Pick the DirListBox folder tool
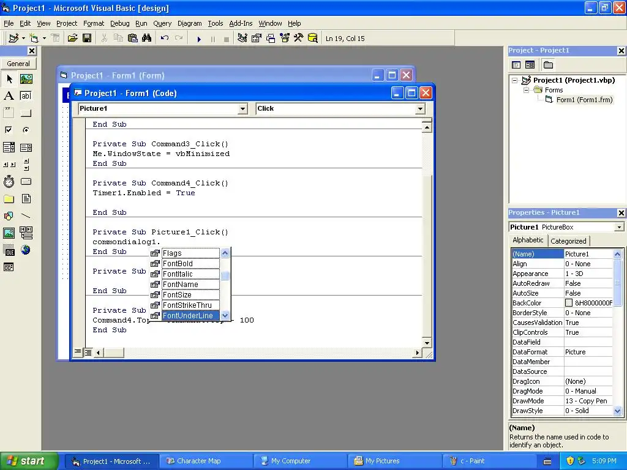Screen dimensions: 627x470 [9, 199]
